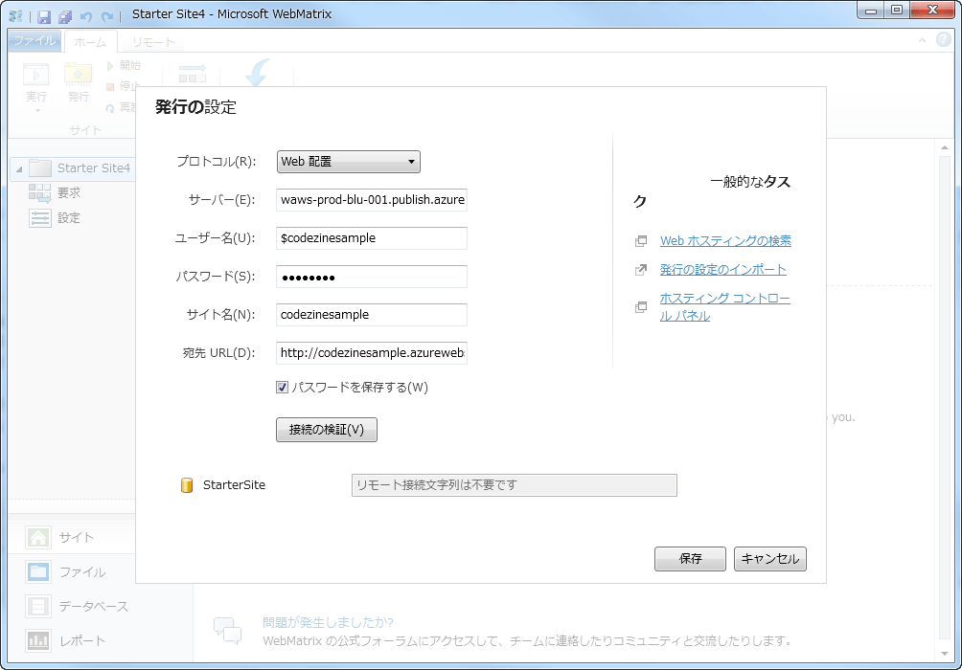
Task: Click the Undo icon in the title bar
Action: (x=86, y=16)
